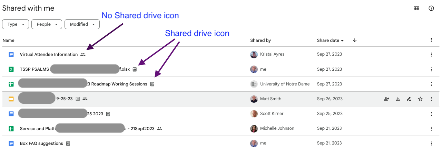Open more actions for Roadmap Working Sessions
This screenshot has height=150, width=442.
[x=431, y=84]
